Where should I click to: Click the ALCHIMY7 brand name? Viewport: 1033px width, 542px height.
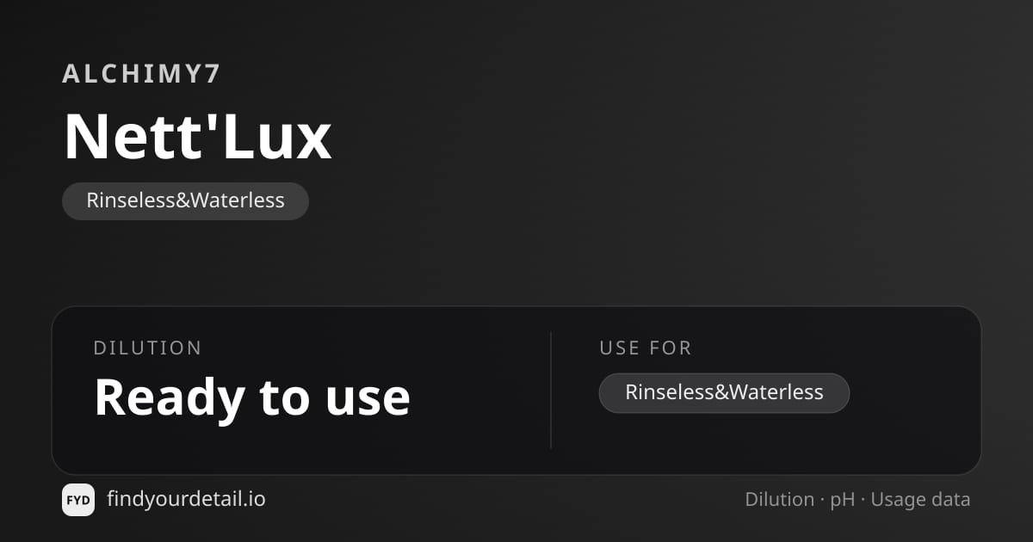point(142,74)
